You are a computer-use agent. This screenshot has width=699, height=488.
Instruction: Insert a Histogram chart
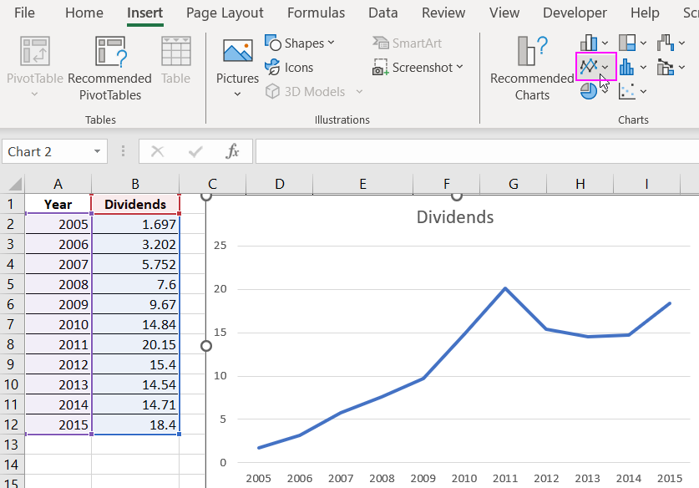625,65
